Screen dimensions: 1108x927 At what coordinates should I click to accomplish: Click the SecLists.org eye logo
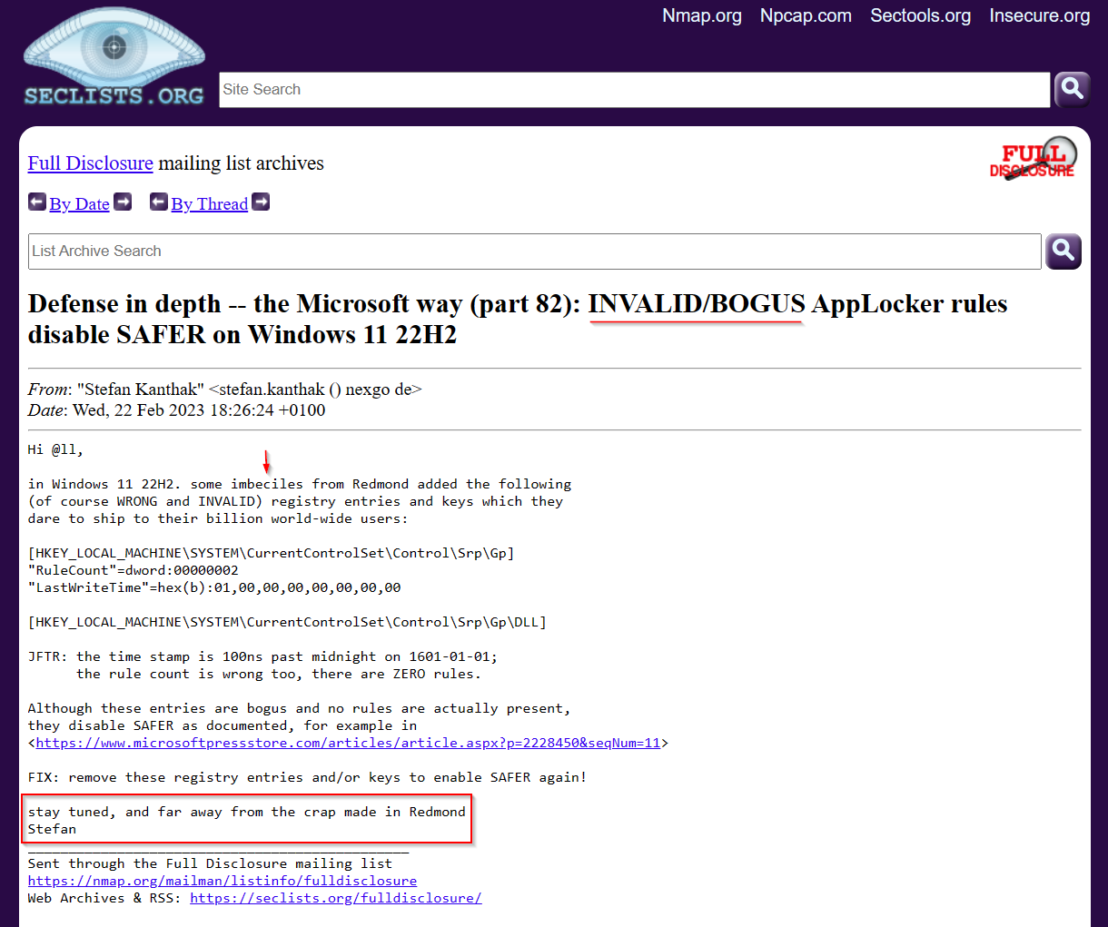114,56
